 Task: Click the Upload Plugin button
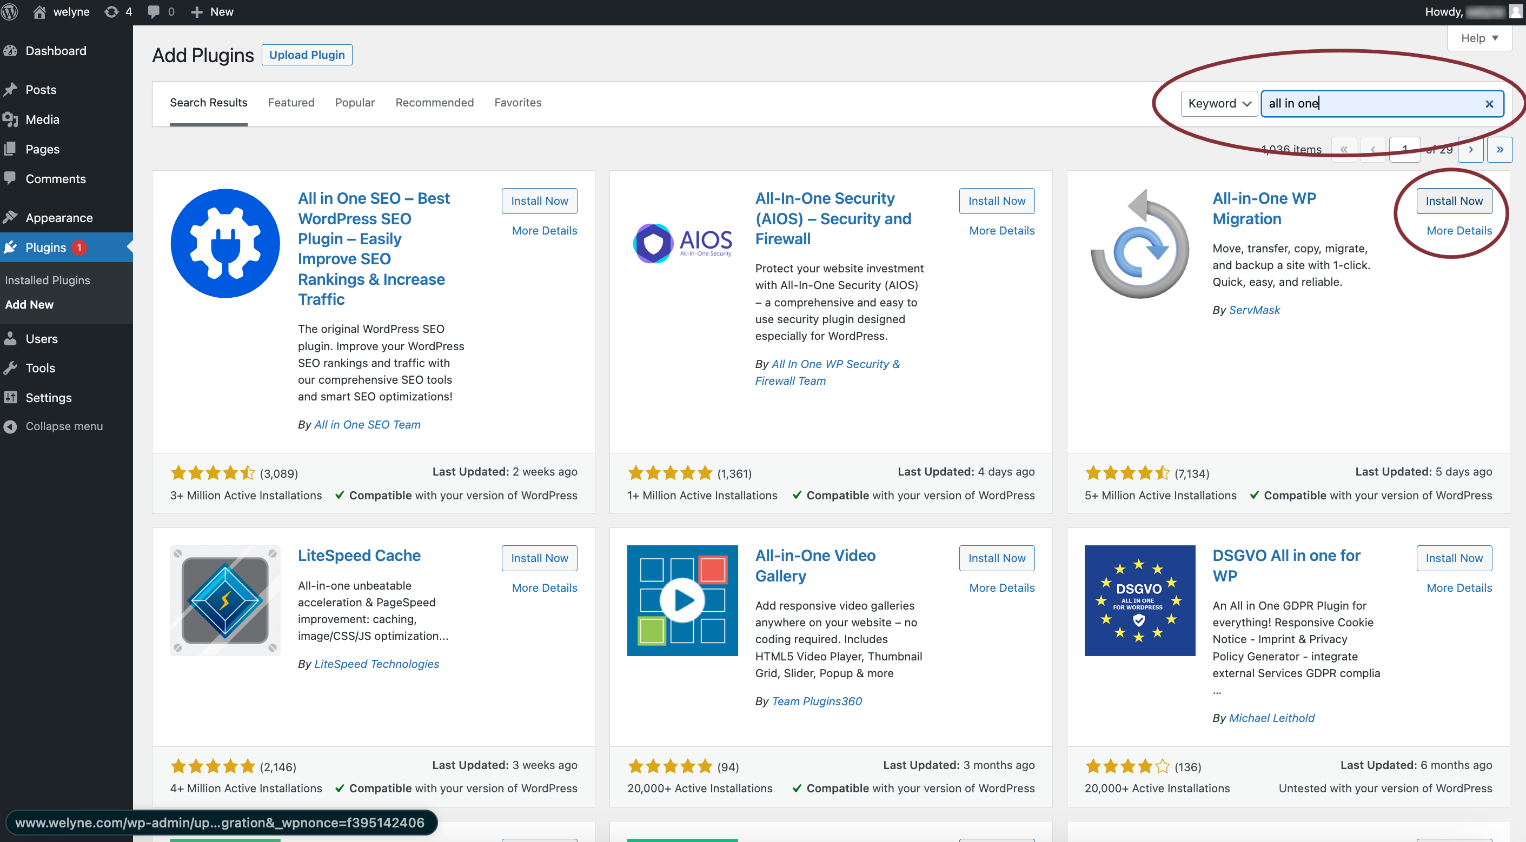pos(307,55)
